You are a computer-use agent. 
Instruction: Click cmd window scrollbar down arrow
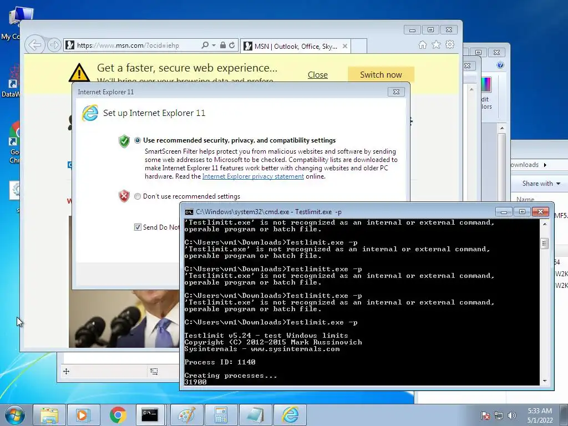544,381
